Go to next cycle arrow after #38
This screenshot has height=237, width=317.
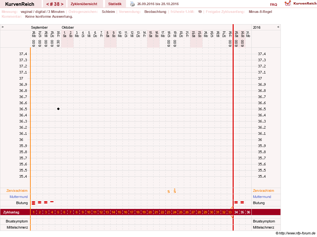[x=62, y=4]
